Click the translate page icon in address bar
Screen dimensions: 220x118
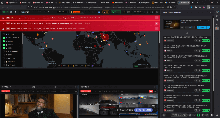click(x=171, y=7)
